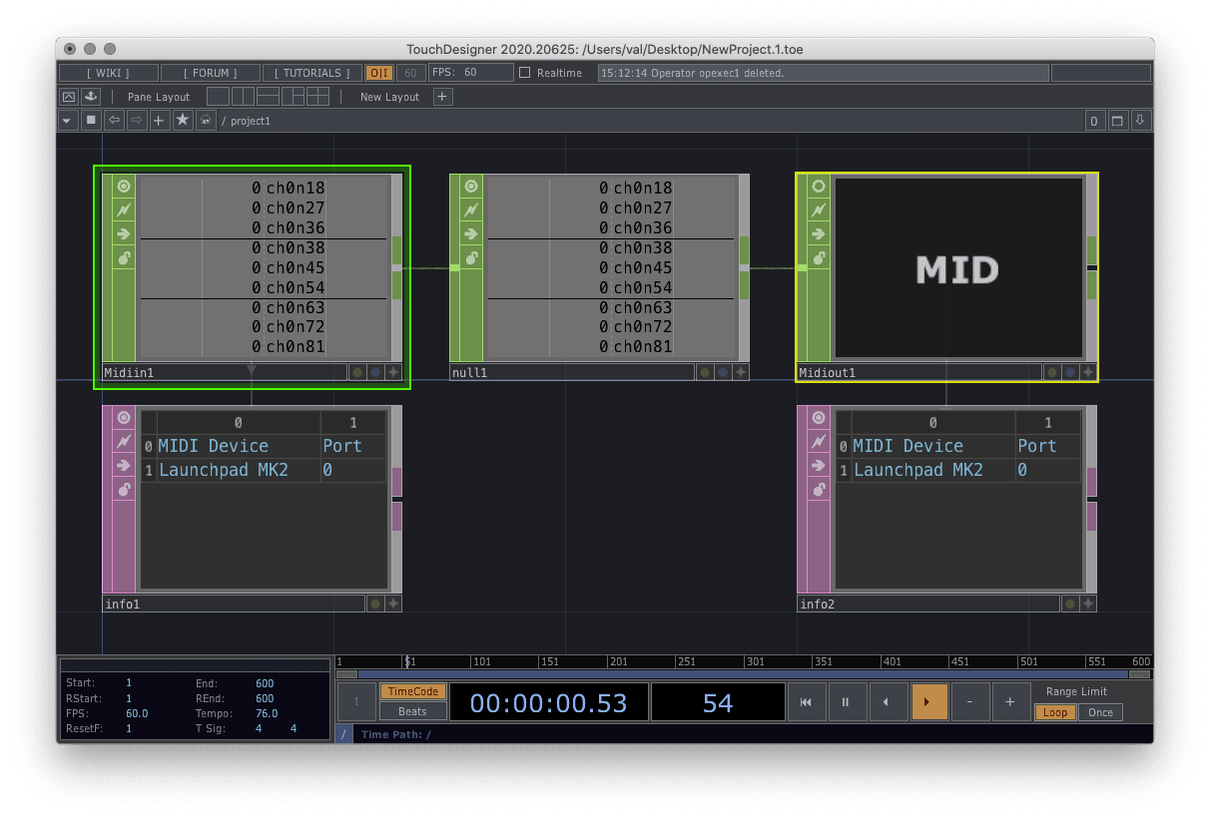Click the back arrow in the network path bar
The width and height of the screenshot is (1210, 818).
(114, 121)
